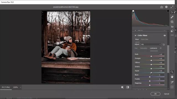Open the Adjust HSL dropdown

coord(151,45)
